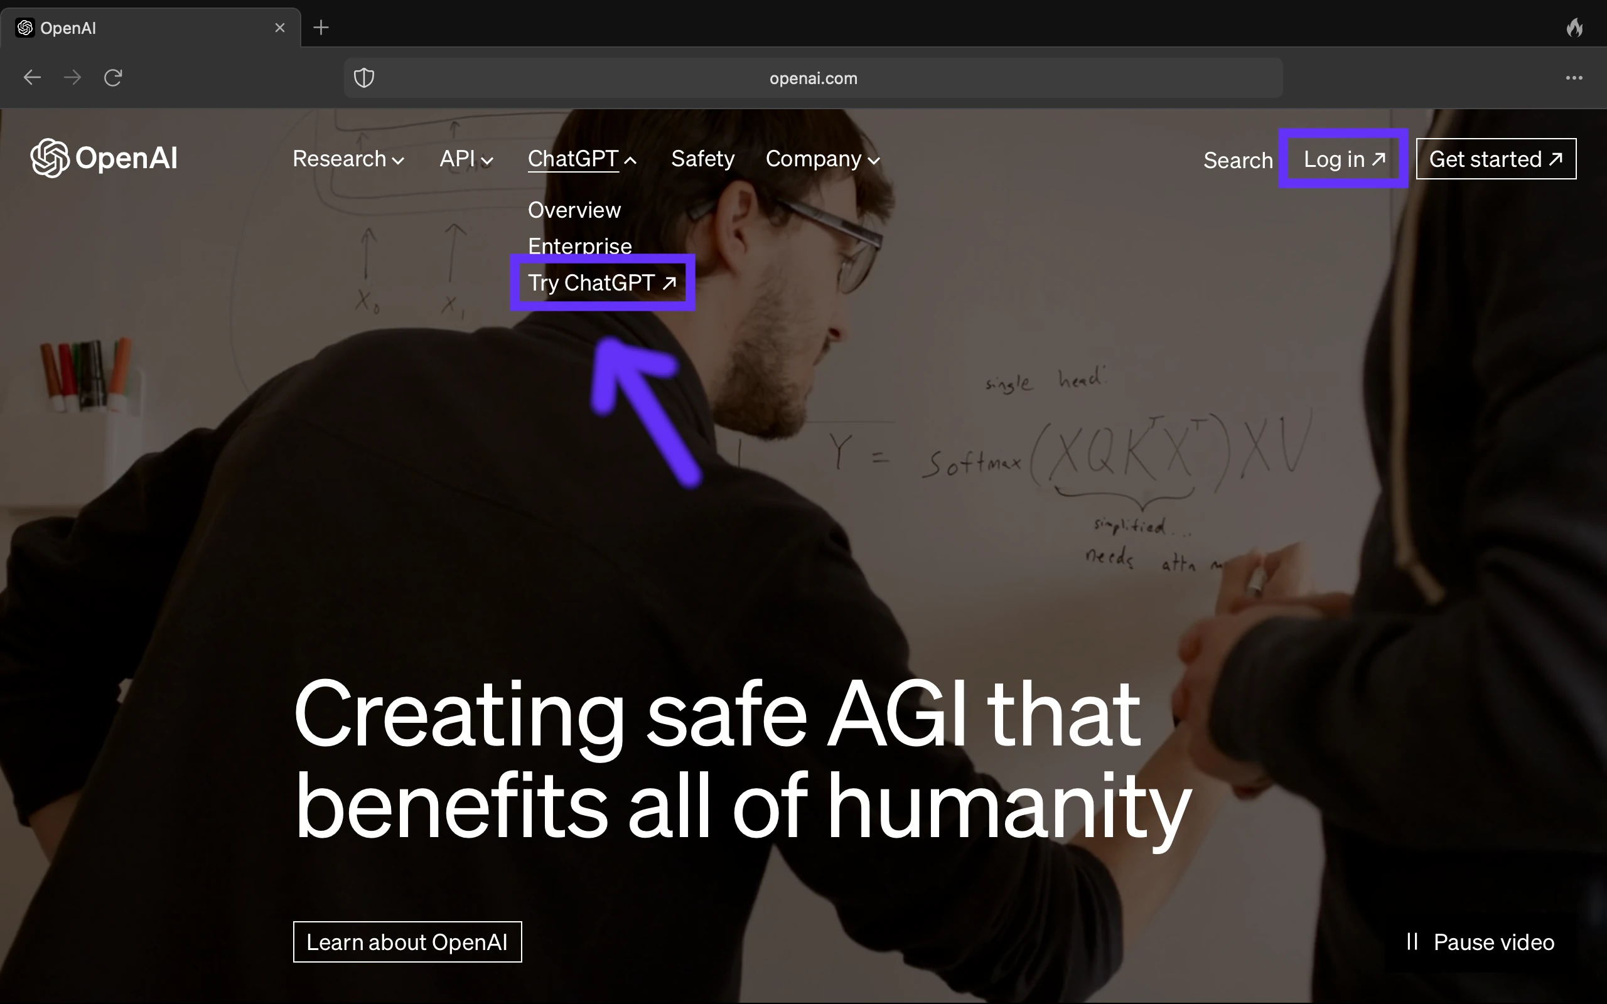Expand the Research navigation dropdown
The image size is (1607, 1004).
pyautogui.click(x=347, y=159)
